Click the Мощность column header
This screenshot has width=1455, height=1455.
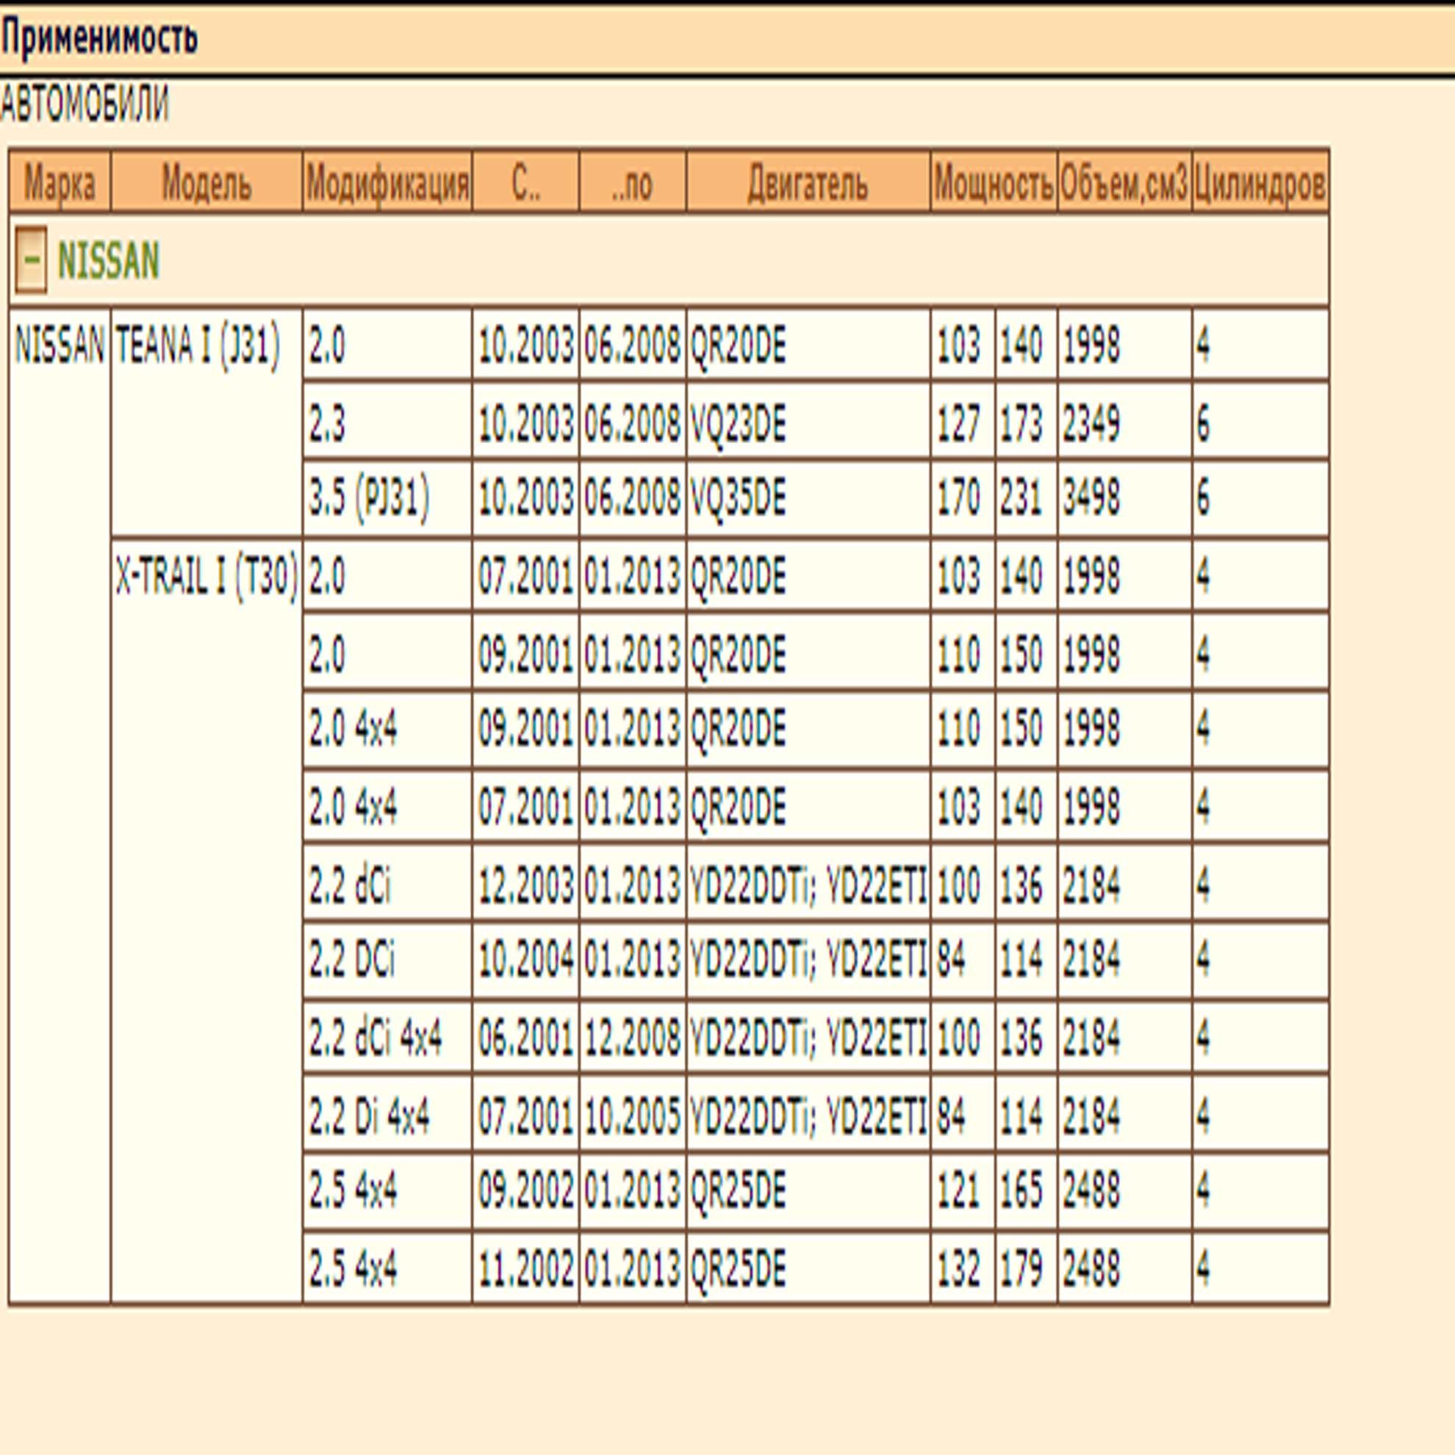coord(994,183)
